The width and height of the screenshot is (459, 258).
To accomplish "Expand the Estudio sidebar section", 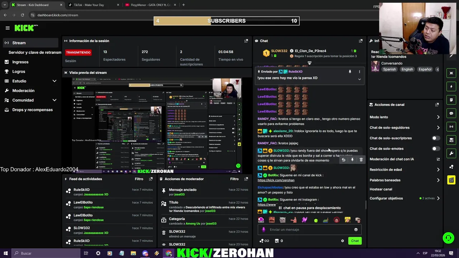I will click(x=55, y=81).
